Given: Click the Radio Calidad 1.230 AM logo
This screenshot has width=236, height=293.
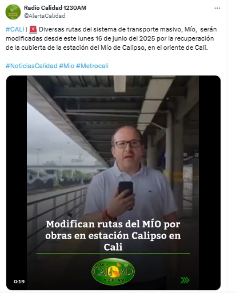Looking at the screenshot, I should pos(113,271).
